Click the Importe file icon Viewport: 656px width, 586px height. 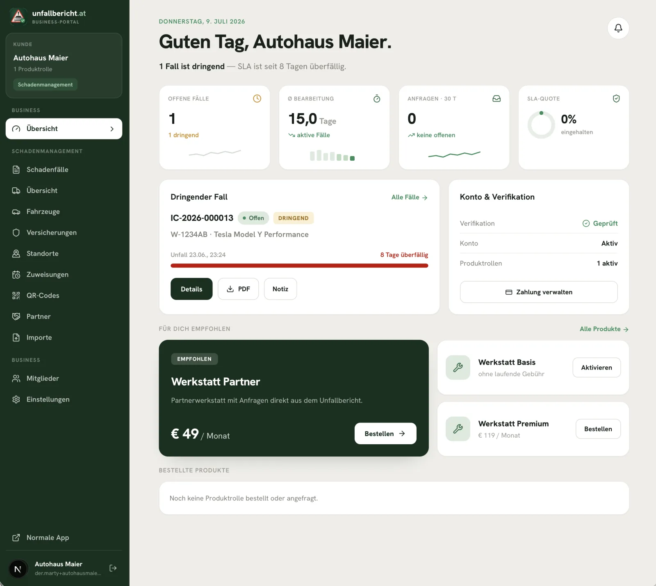click(16, 338)
